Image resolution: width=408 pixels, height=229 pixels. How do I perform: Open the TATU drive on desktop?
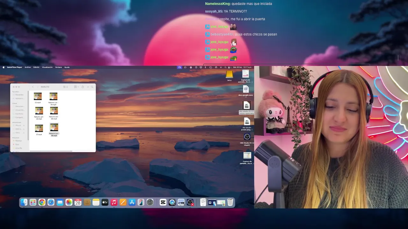click(x=229, y=75)
